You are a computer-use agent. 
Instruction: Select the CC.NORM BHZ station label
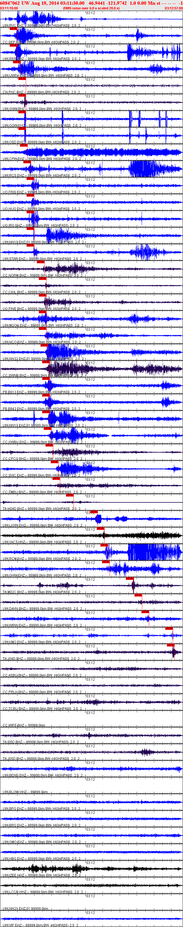coord(43,276)
